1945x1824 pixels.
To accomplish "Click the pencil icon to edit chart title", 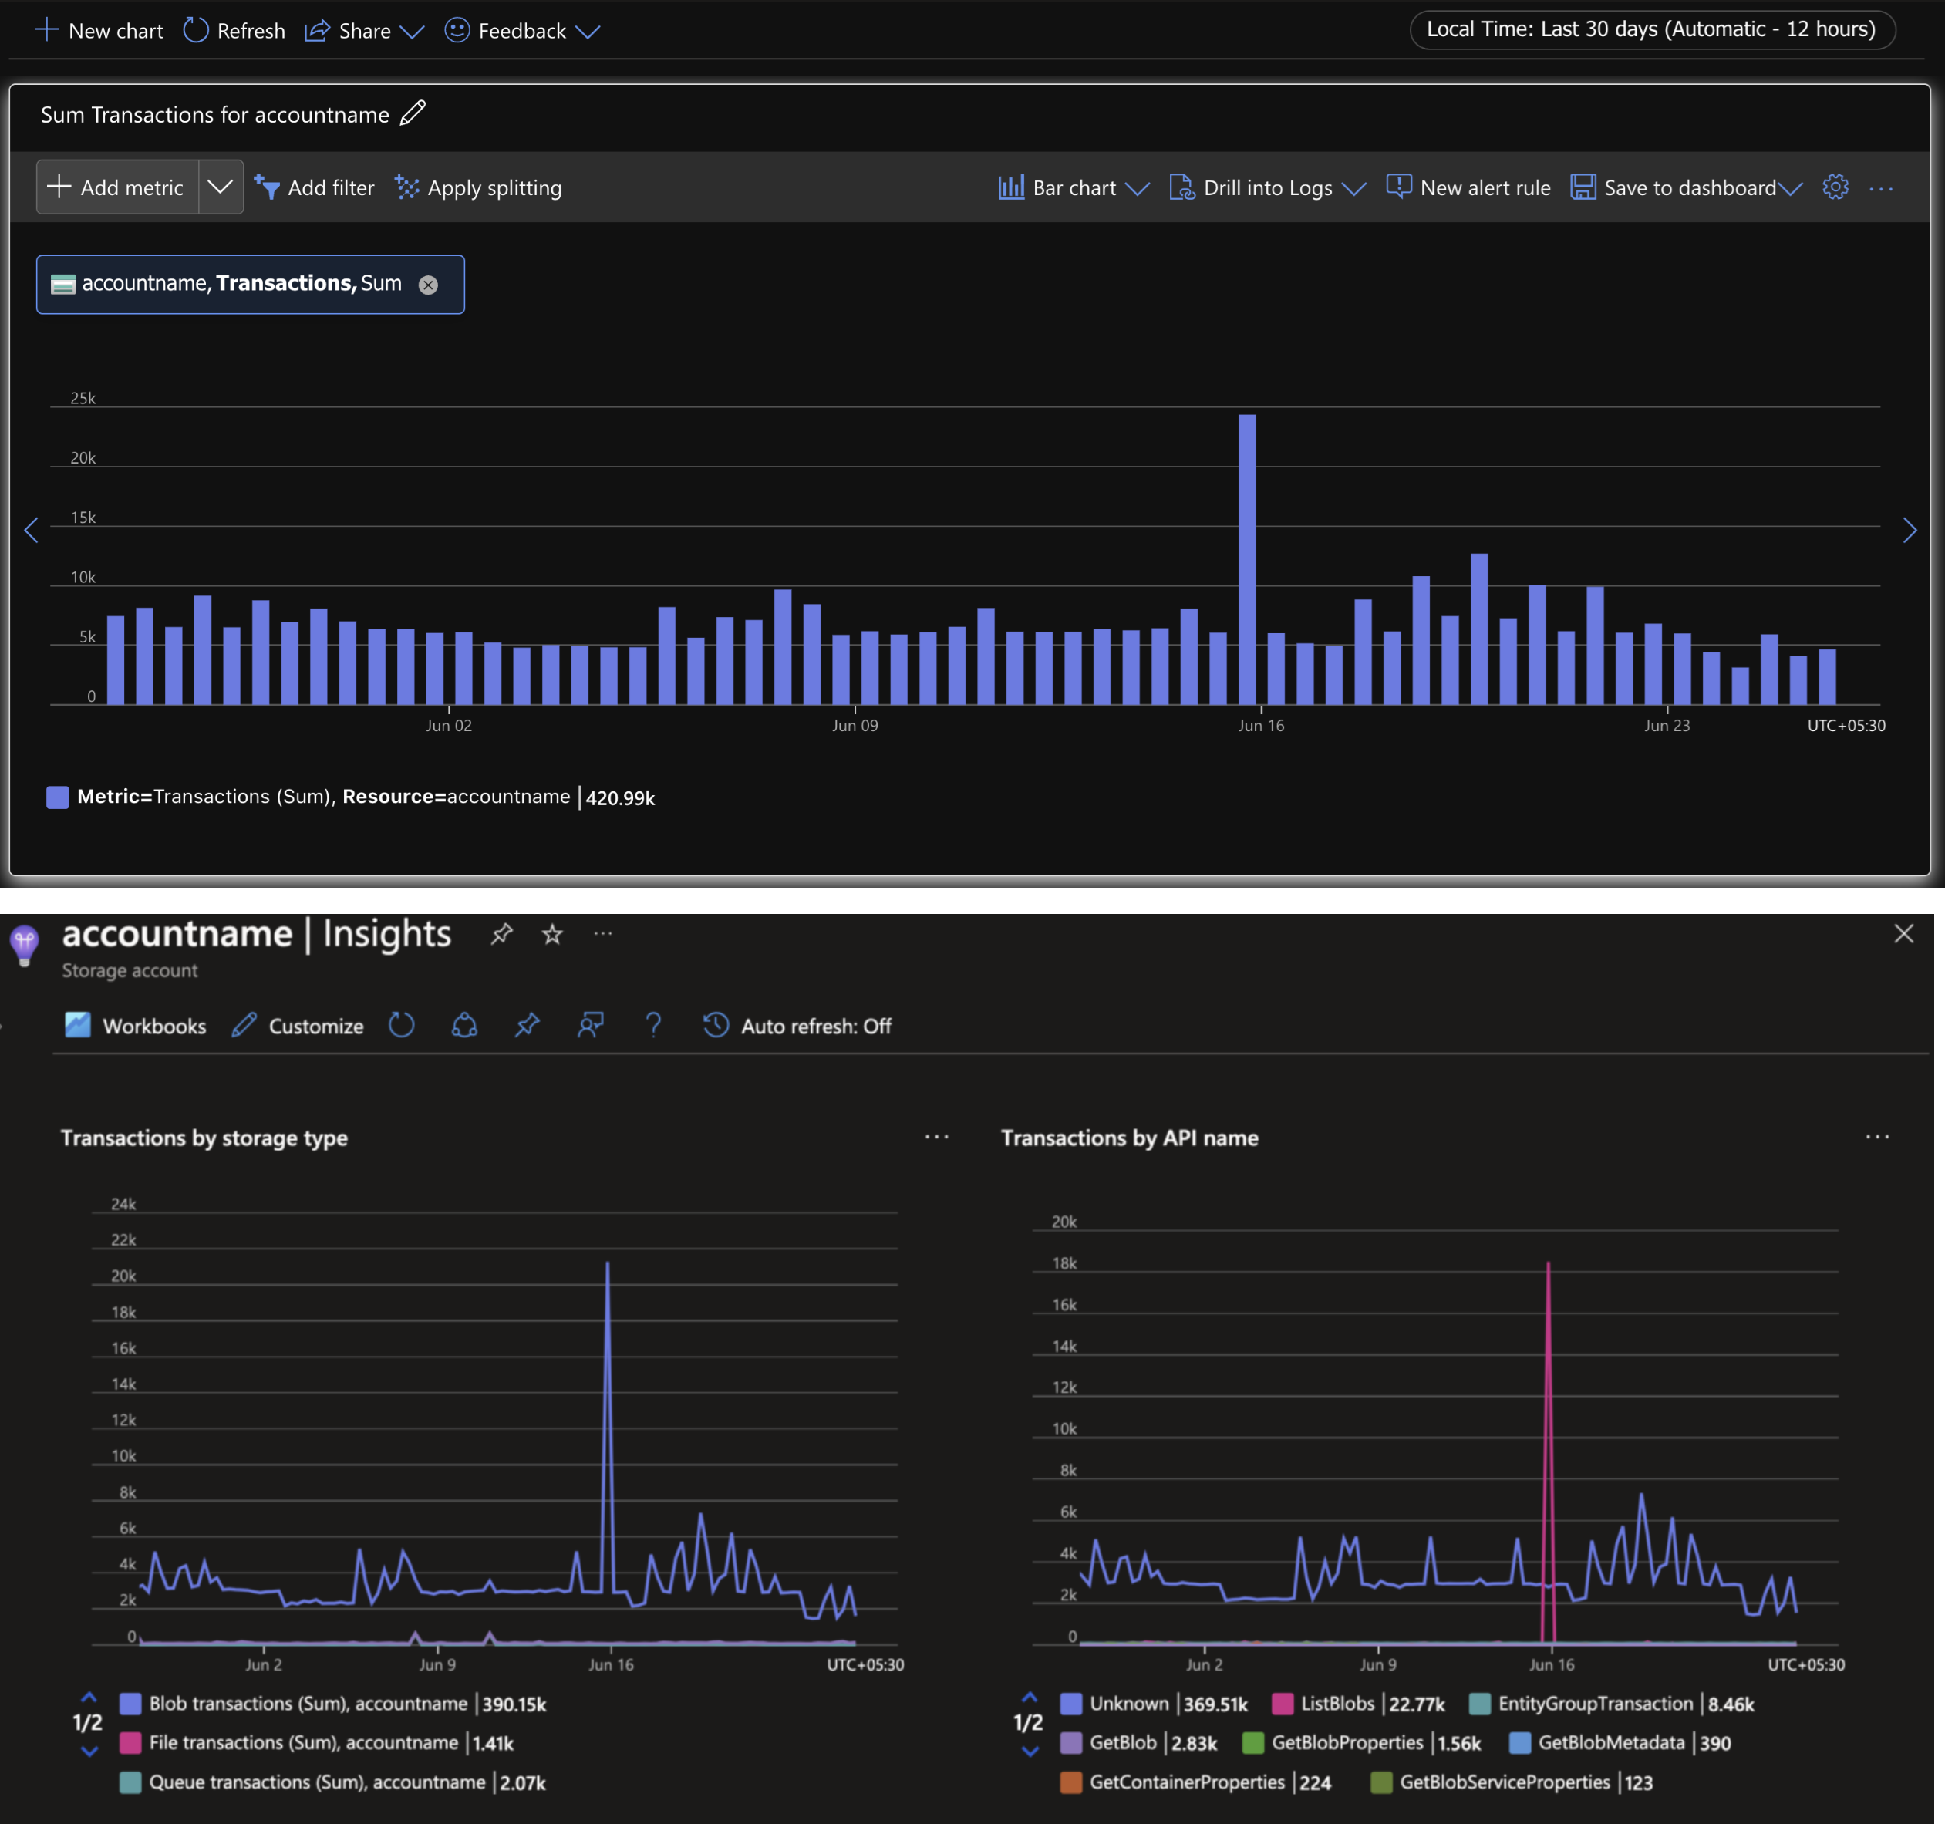I will (413, 113).
